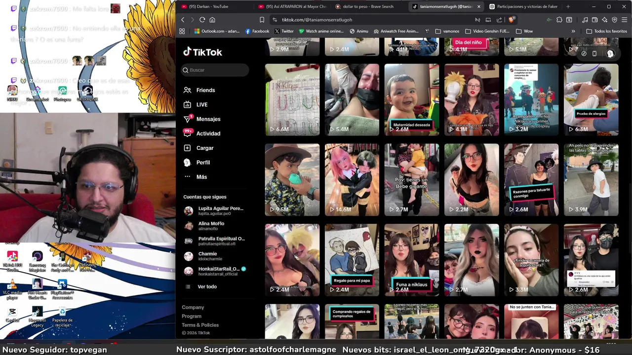Expand the Terms & Policies footer section
Image resolution: width=632 pixels, height=355 pixels.
coord(200,325)
